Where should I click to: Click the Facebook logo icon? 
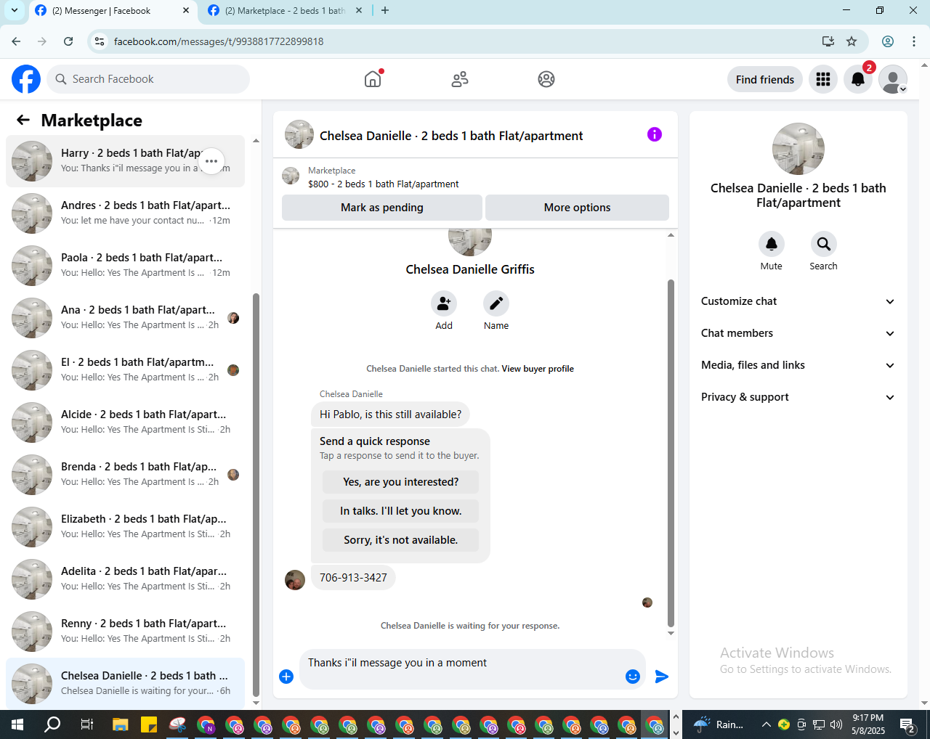point(26,79)
